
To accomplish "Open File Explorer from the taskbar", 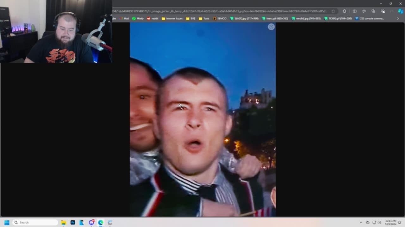I will (63, 222).
